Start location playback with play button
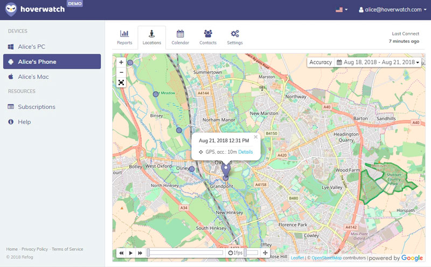Viewport: 431px width, 267px height. [x=130, y=253]
